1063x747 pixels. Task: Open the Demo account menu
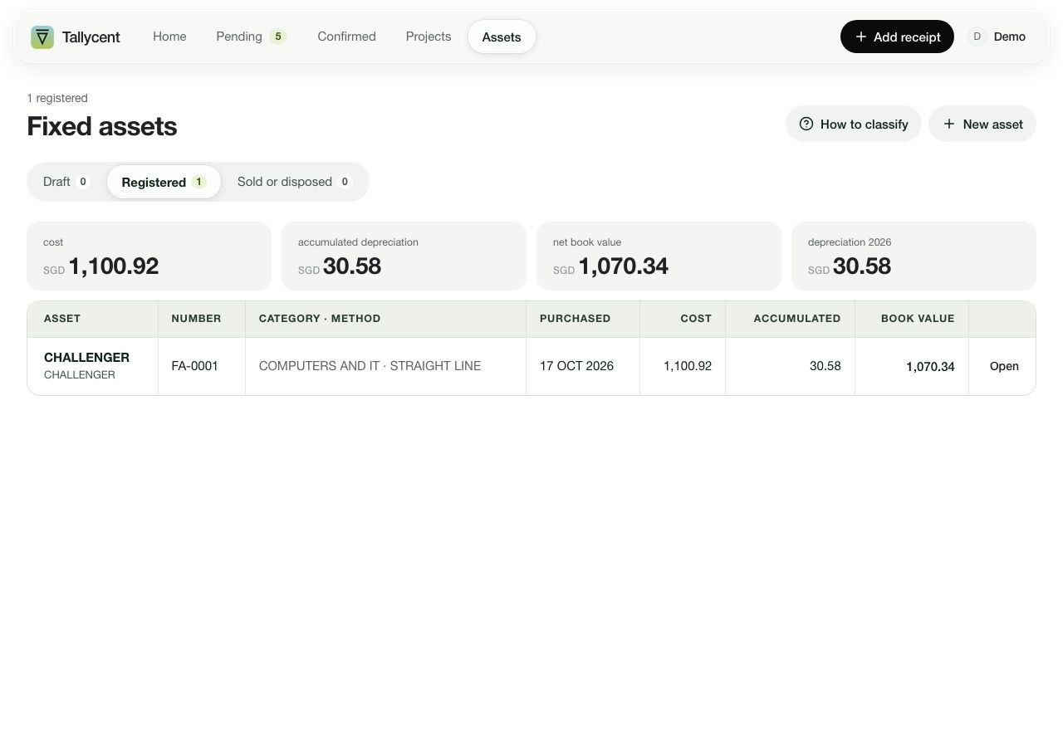click(x=999, y=37)
